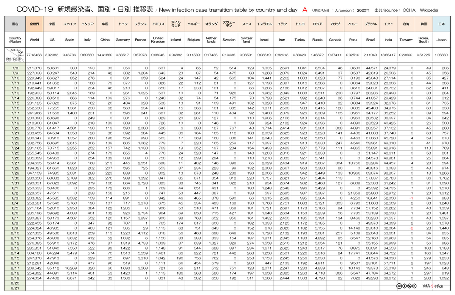Click the source text 'OCHA, Wikipedia'
The width and height of the screenshot is (455, 295).
point(420,10)
